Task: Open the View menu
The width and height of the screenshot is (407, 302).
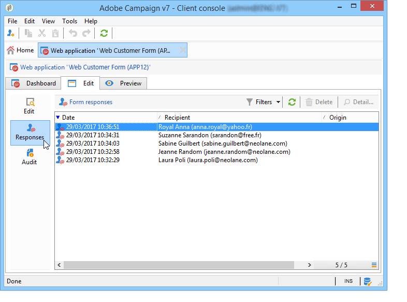Action: (48, 21)
